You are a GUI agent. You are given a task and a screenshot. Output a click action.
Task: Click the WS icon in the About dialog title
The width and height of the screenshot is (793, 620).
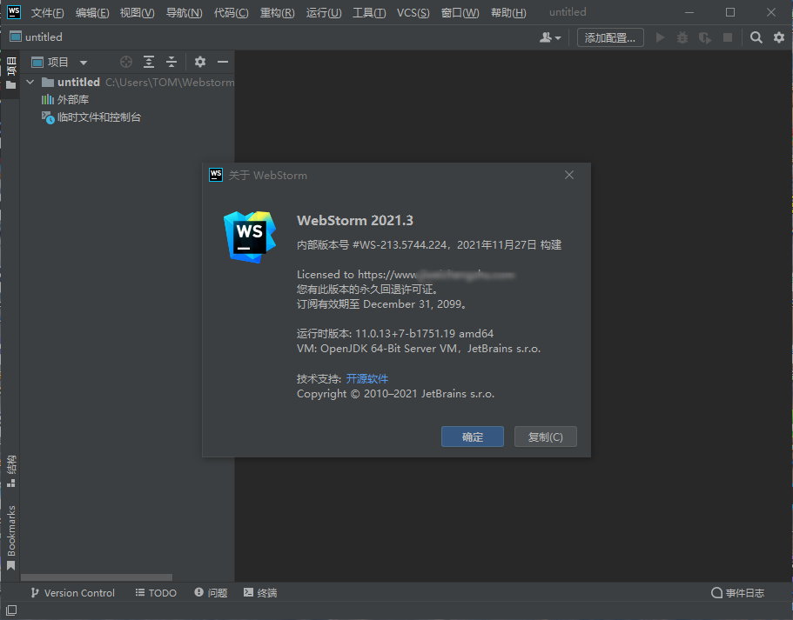pyautogui.click(x=216, y=175)
